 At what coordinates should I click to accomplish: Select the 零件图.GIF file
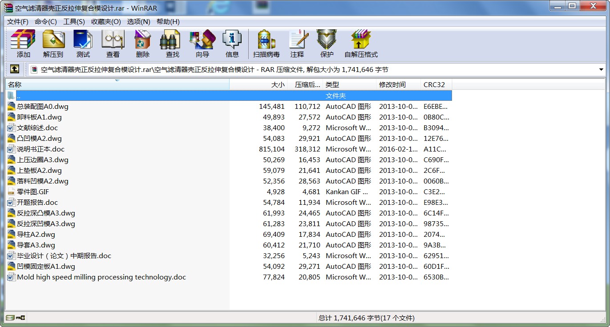[x=33, y=192]
